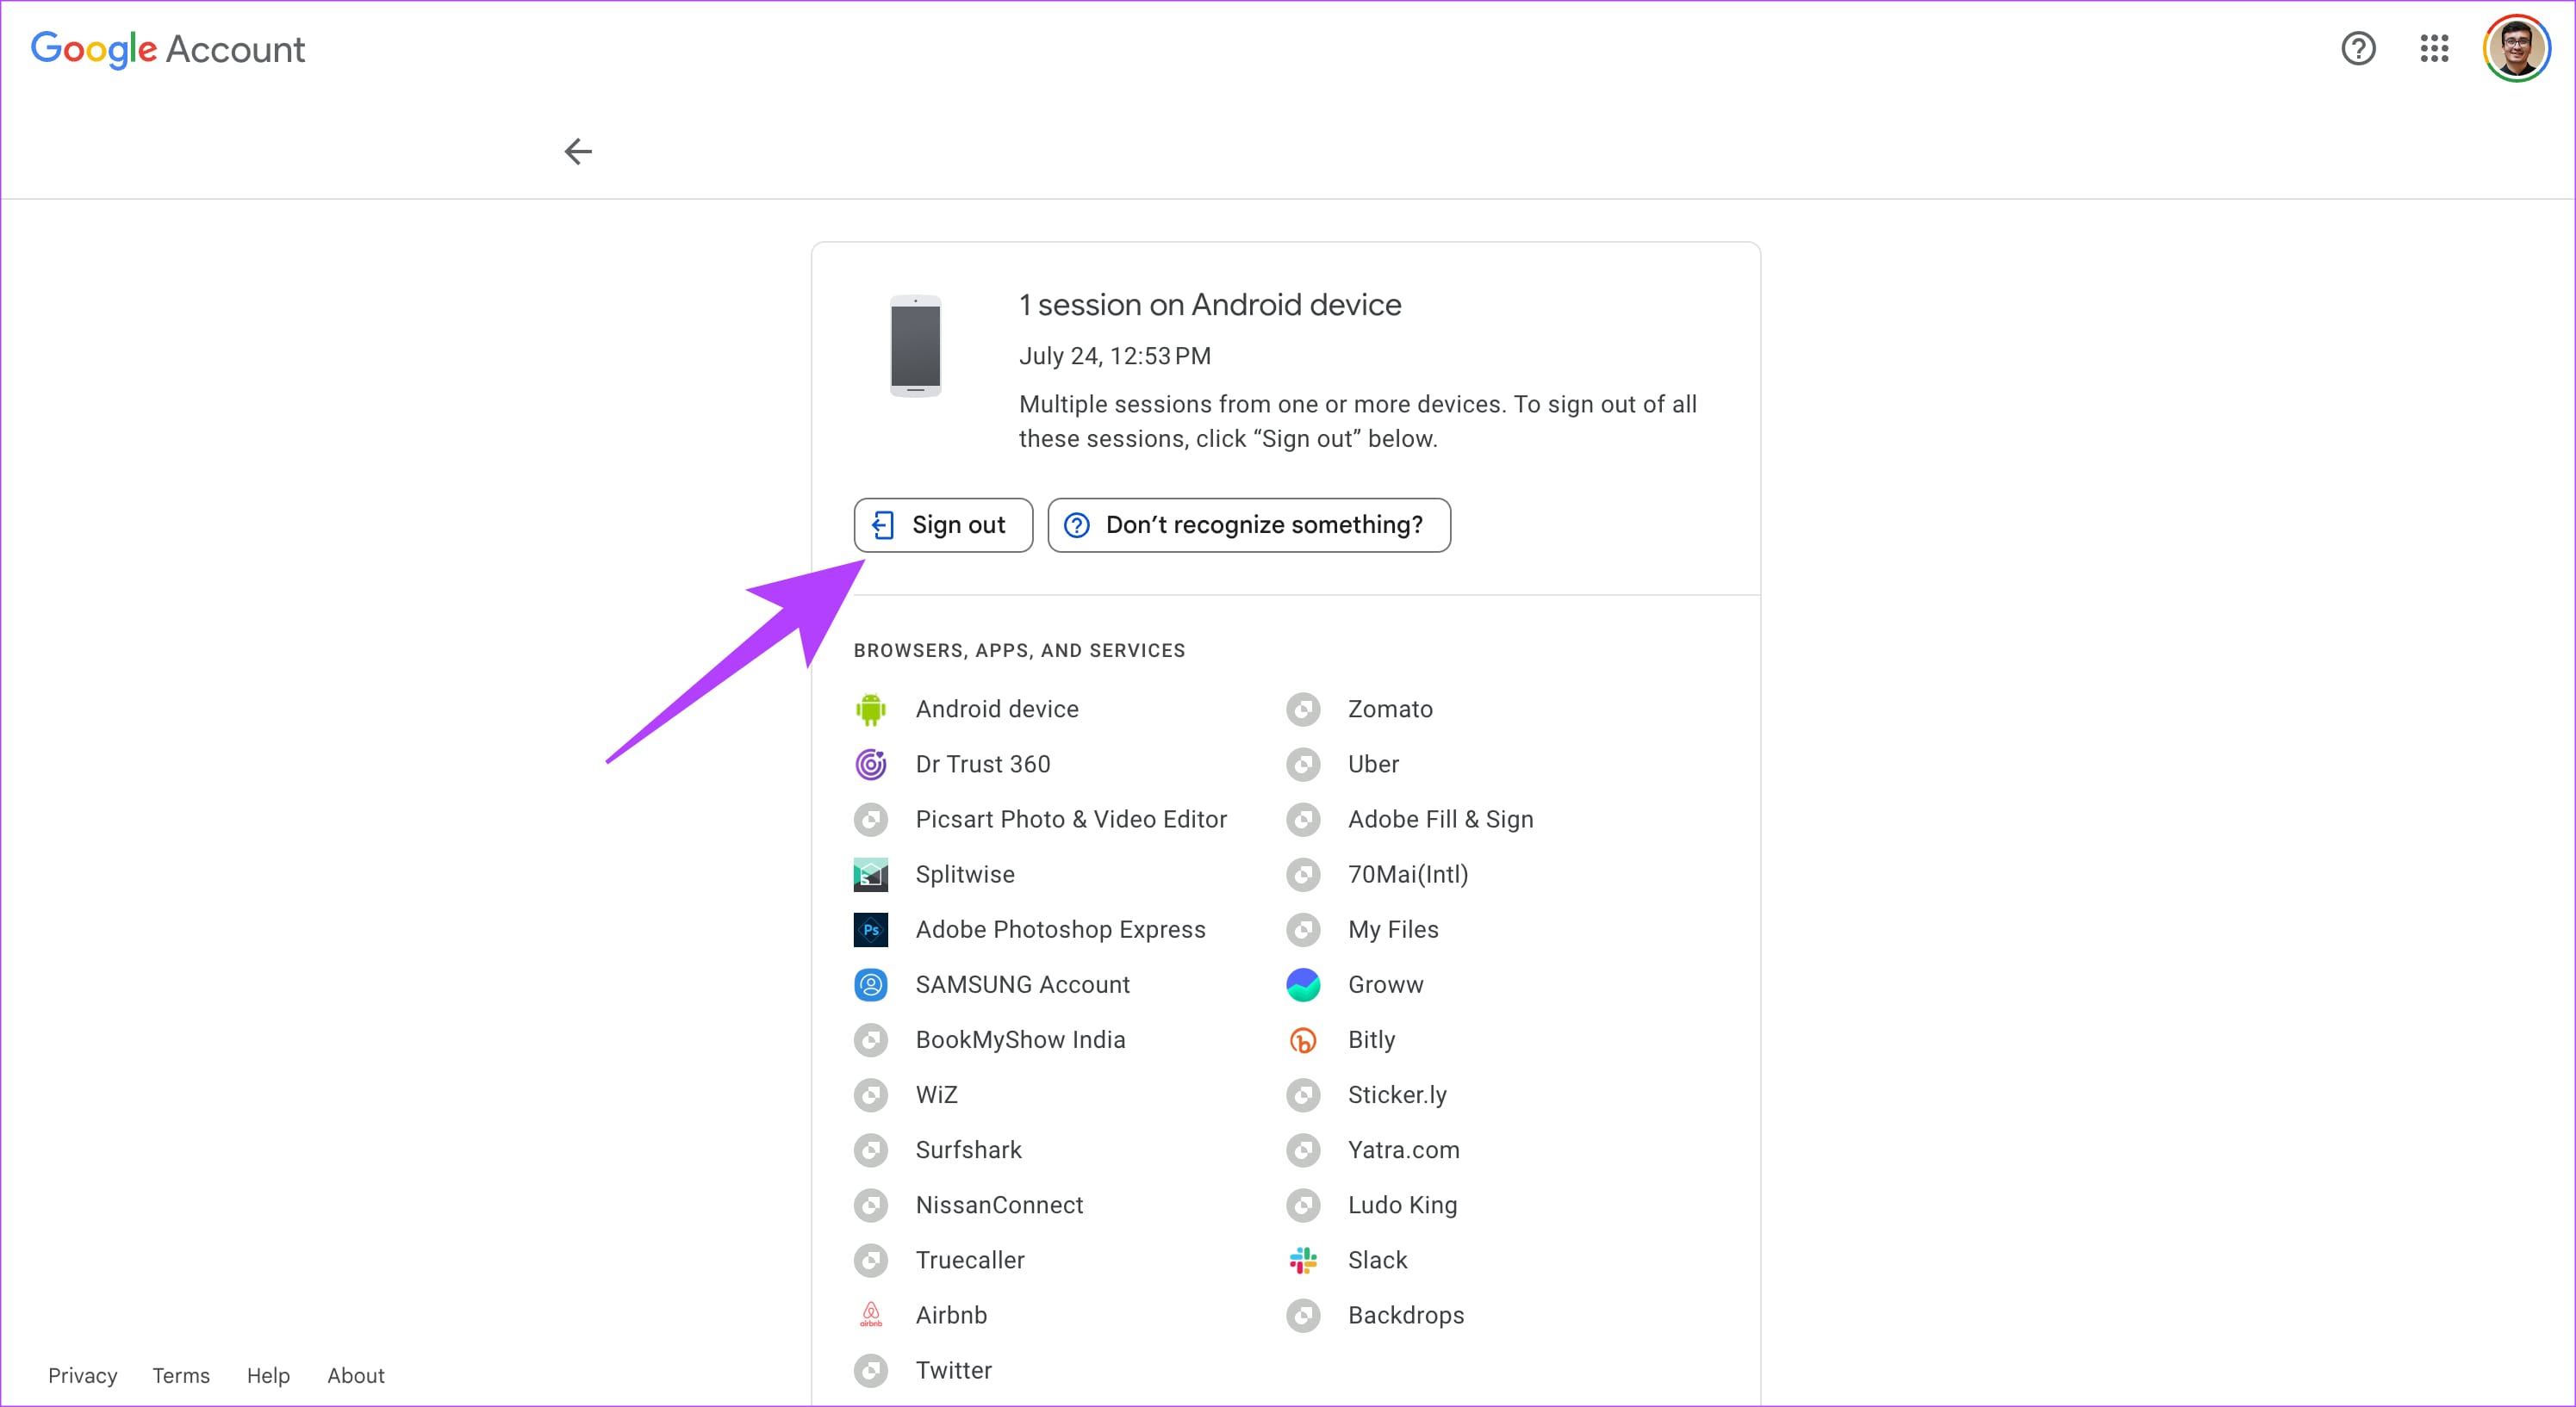This screenshot has width=2576, height=1407.
Task: Select the Privacy link at page bottom
Action: click(82, 1376)
